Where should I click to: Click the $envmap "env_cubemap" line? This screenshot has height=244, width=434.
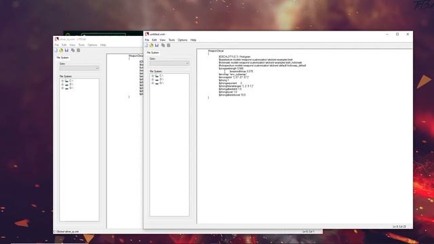[x=233, y=75]
